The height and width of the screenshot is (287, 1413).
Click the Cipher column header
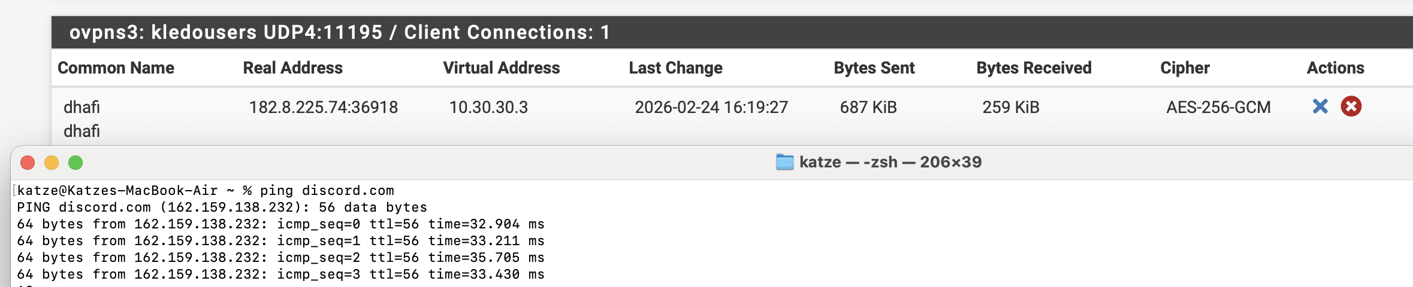(x=1185, y=68)
